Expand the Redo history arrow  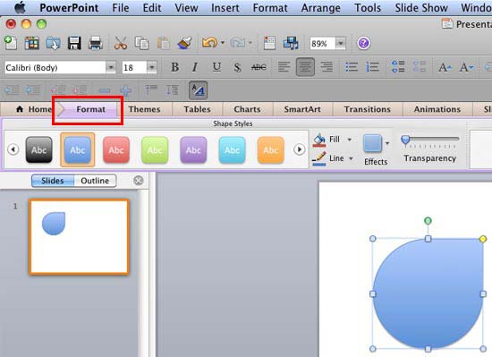(x=250, y=42)
